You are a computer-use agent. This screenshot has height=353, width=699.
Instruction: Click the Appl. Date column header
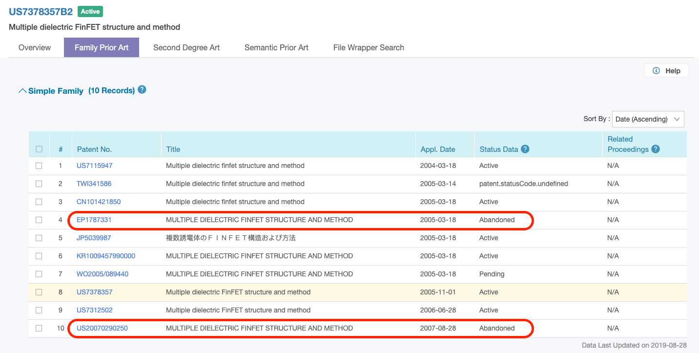tap(438, 149)
